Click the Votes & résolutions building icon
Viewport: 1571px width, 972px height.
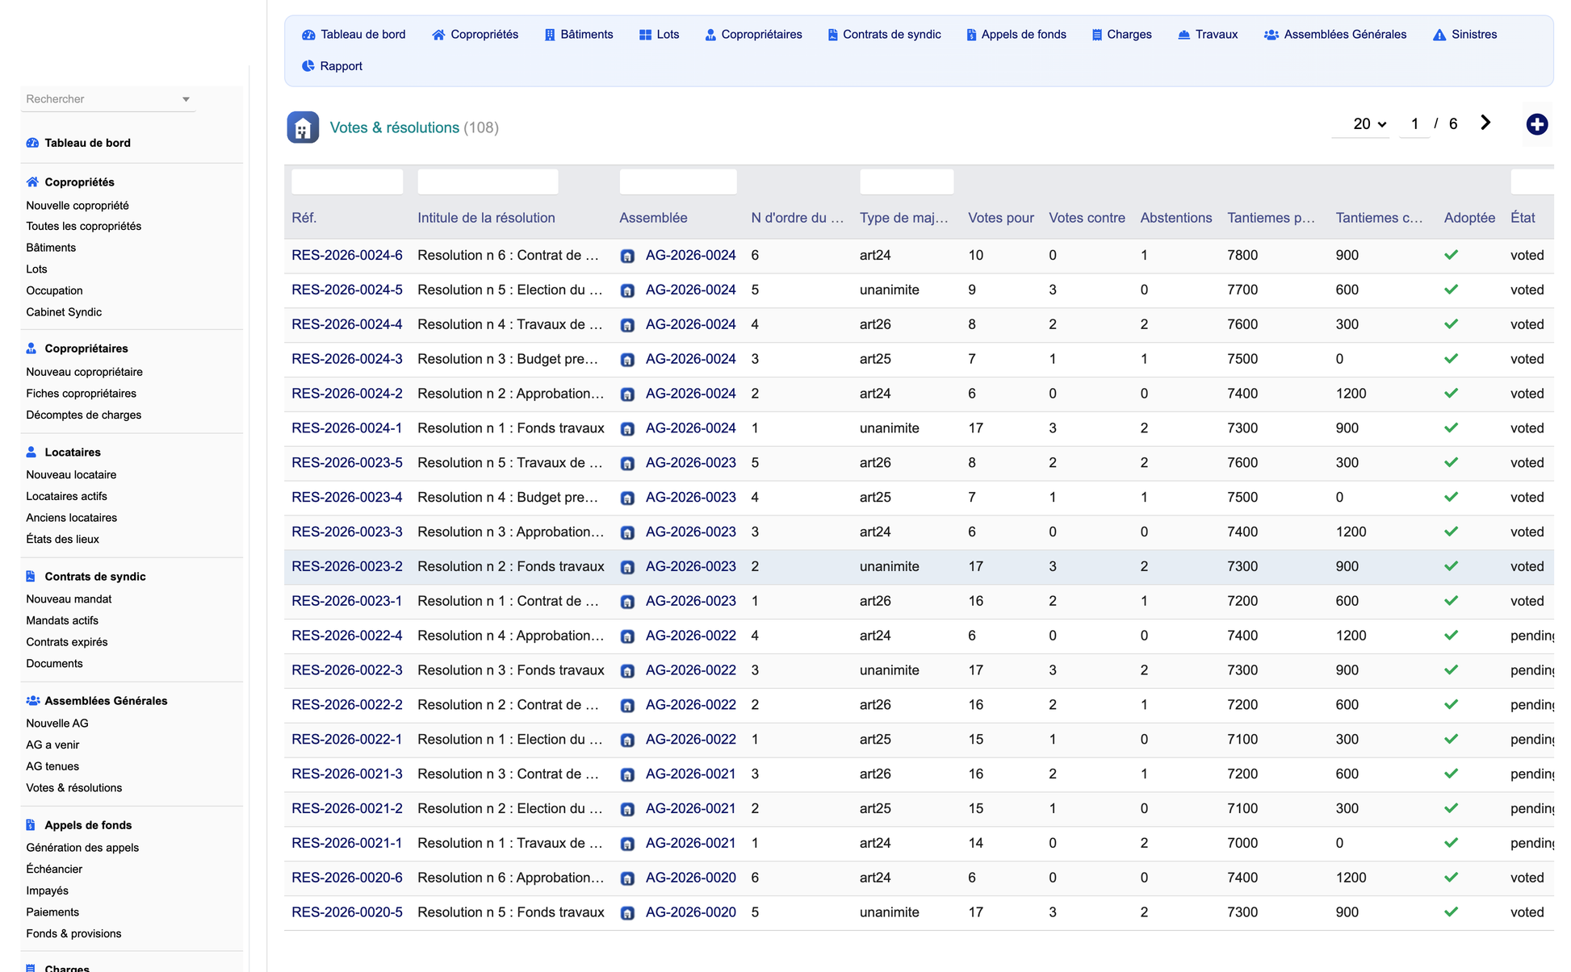[x=303, y=127]
